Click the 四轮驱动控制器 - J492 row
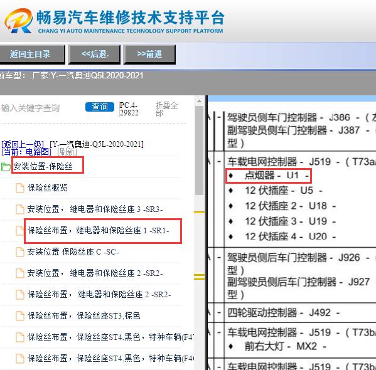The height and width of the screenshot is (370, 376). pos(283,313)
